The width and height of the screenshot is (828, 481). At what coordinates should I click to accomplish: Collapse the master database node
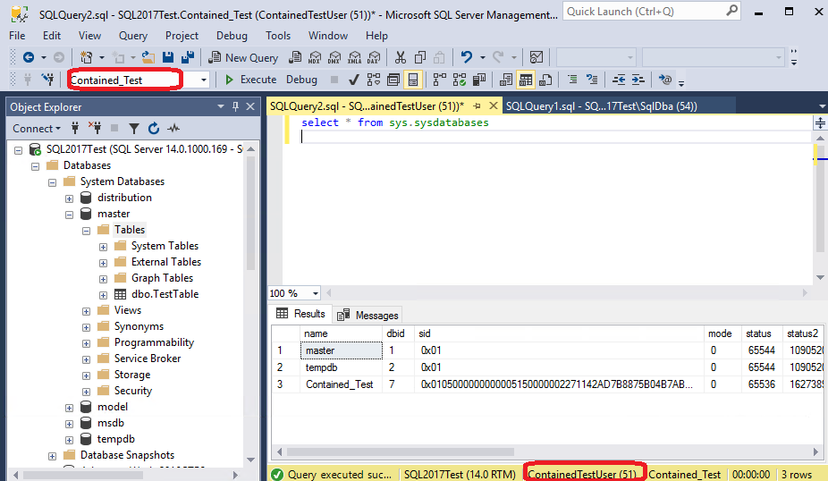69,215
